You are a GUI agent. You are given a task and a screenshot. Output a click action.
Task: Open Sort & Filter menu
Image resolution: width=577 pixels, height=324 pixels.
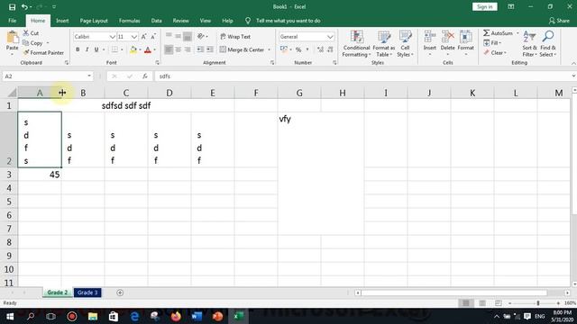530,44
